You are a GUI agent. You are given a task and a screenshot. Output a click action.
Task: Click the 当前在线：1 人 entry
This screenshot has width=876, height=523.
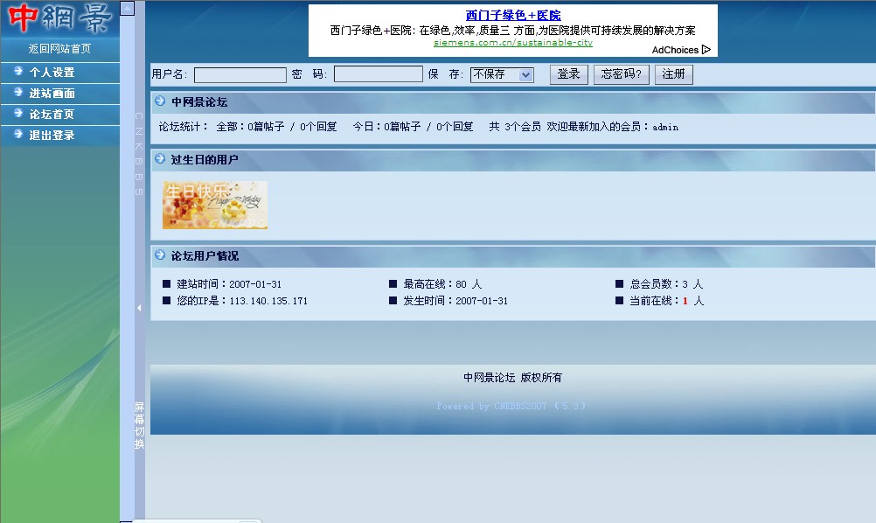[666, 301]
